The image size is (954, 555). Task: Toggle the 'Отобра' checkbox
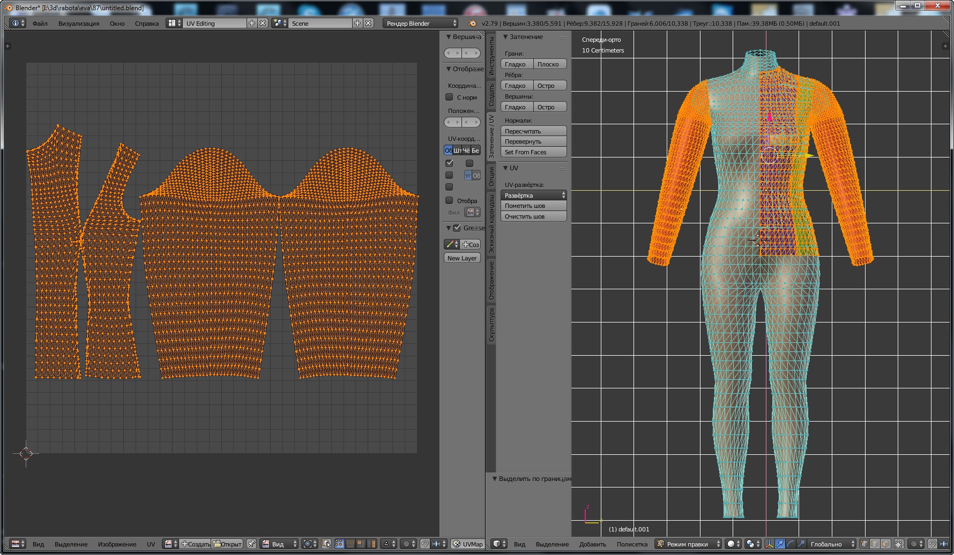pyautogui.click(x=449, y=200)
